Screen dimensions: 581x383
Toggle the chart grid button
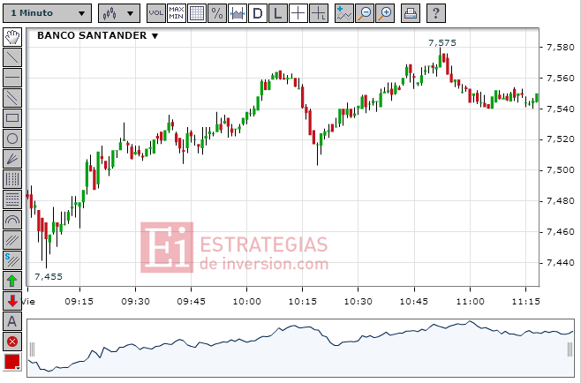pos(197,13)
